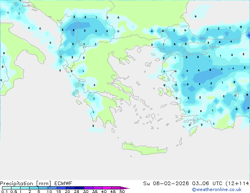Screen dimensions: 250x193
Task: Click the 'Precipitation' title word
Action: point(17,184)
